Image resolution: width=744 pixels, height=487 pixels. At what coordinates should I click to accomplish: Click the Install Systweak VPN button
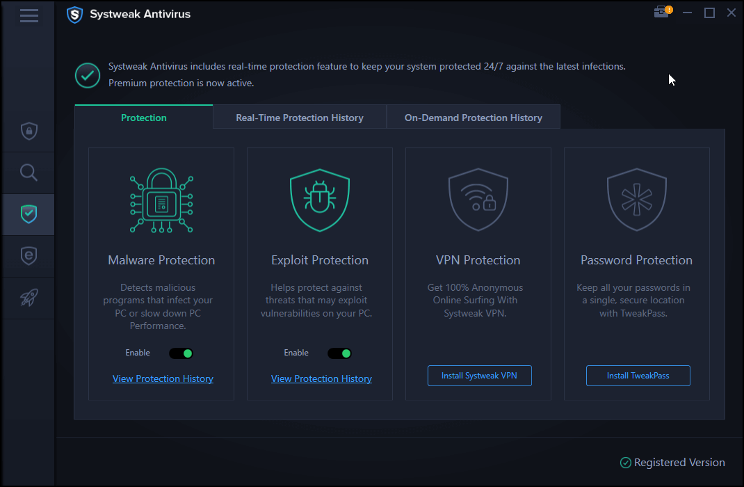click(479, 376)
